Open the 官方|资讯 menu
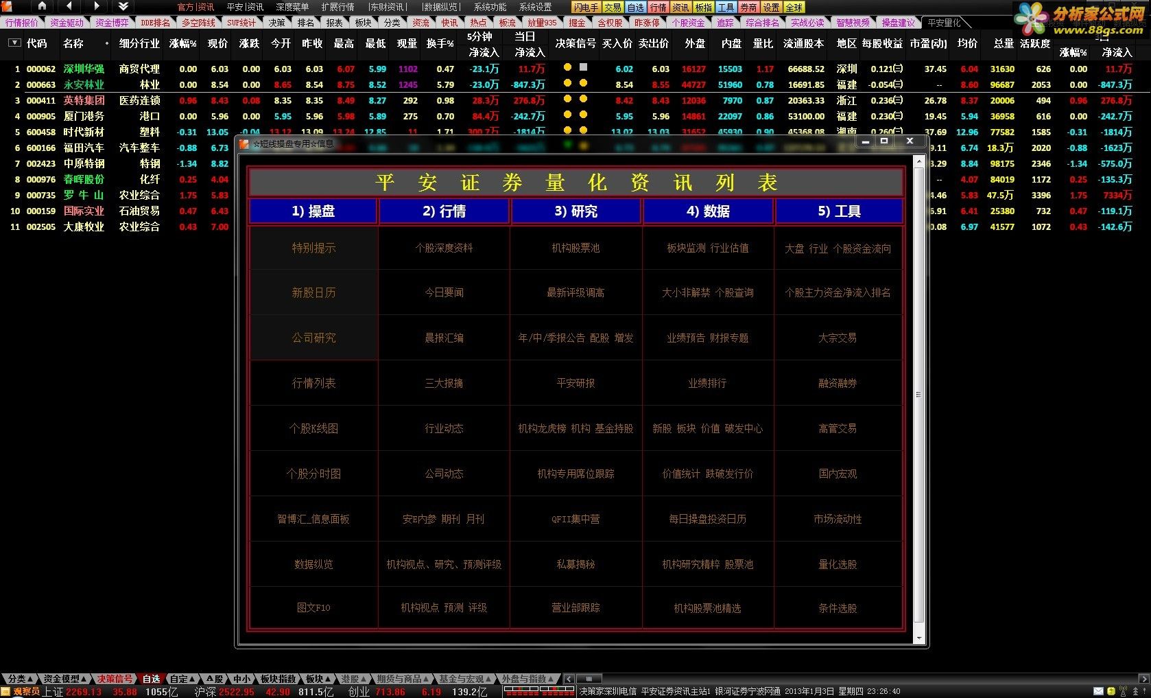This screenshot has height=698, width=1151. (x=195, y=7)
